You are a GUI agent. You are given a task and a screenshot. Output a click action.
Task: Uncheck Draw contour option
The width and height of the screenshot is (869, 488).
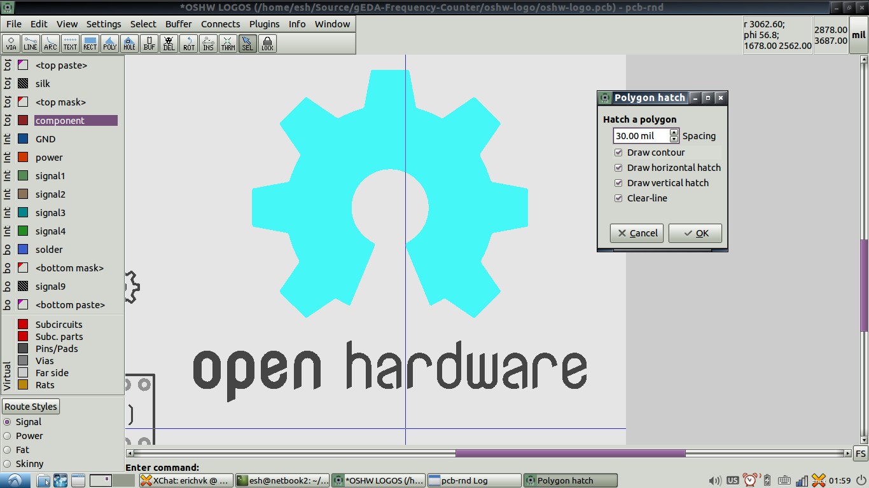coord(618,152)
